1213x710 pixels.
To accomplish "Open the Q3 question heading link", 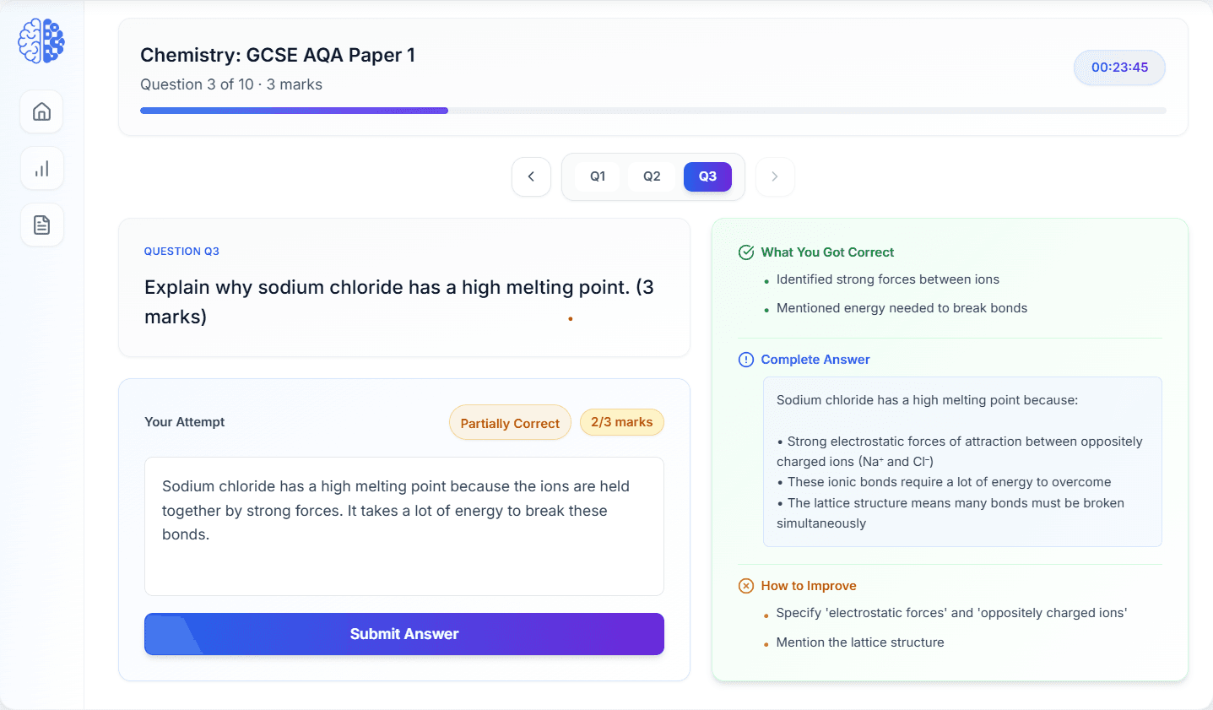I will tap(181, 251).
